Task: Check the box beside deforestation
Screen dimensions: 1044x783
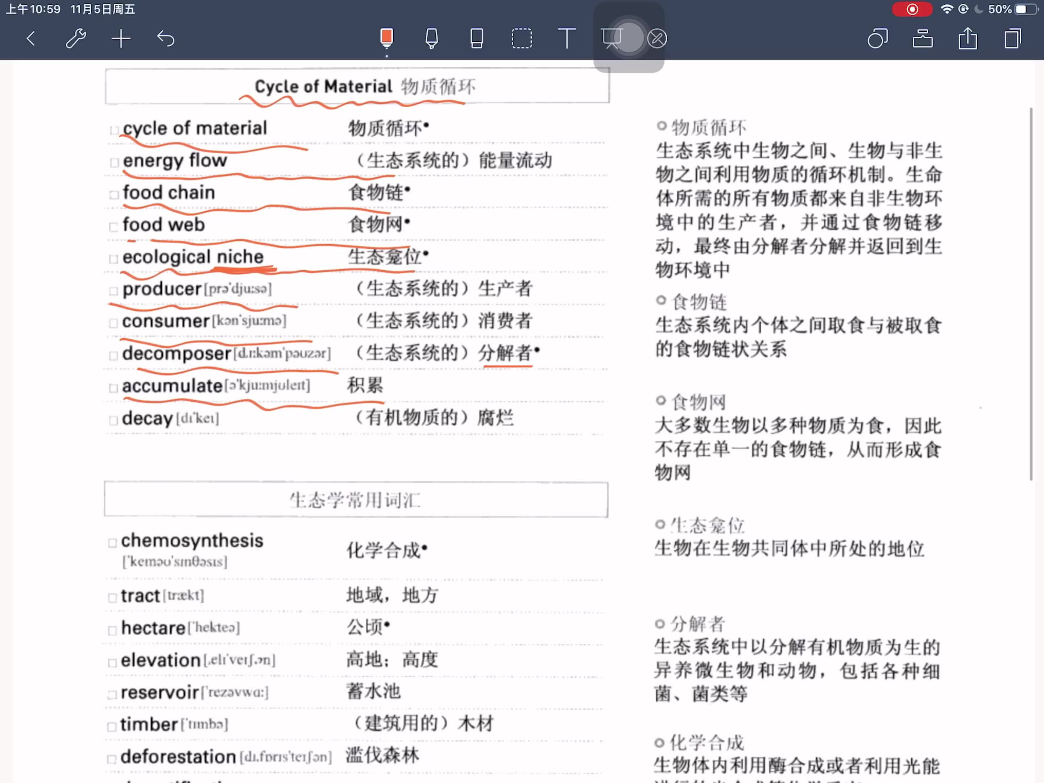Action: [x=112, y=759]
